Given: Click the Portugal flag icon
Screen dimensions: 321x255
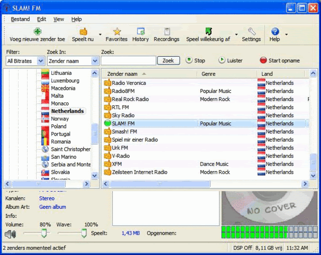Looking at the screenshot, I should click(45, 134).
